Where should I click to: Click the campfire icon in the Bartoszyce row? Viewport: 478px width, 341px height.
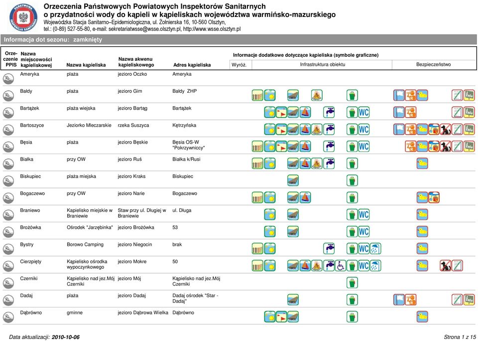[x=317, y=130]
